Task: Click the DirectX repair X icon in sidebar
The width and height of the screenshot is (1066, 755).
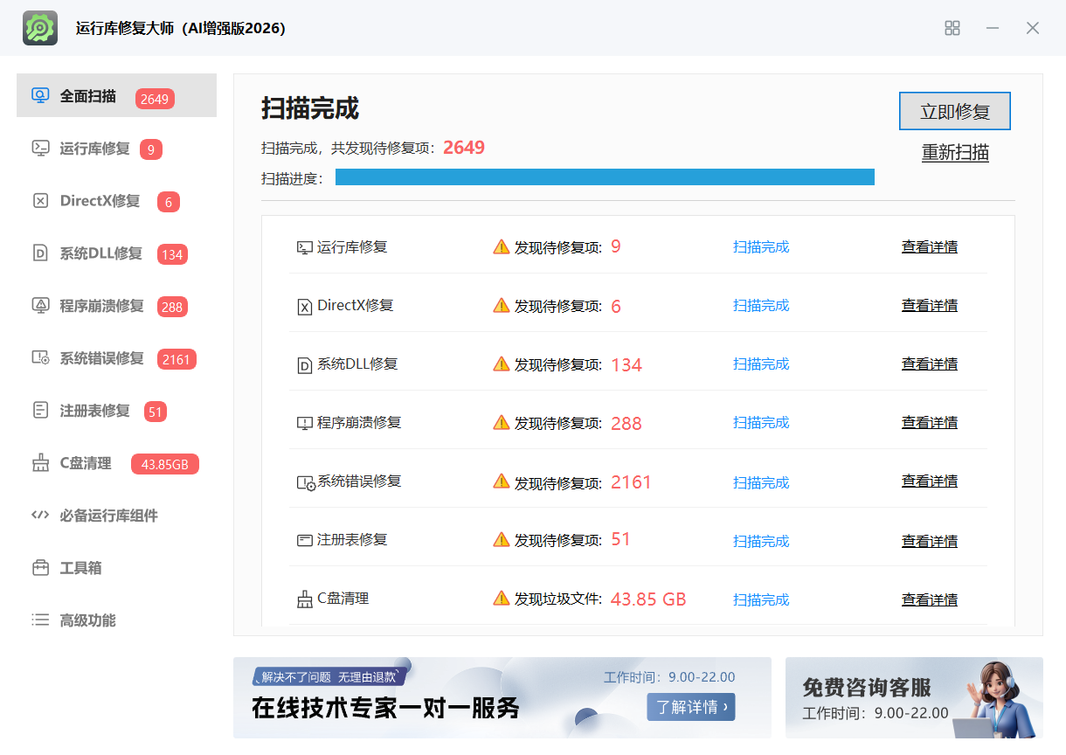Action: click(x=40, y=201)
